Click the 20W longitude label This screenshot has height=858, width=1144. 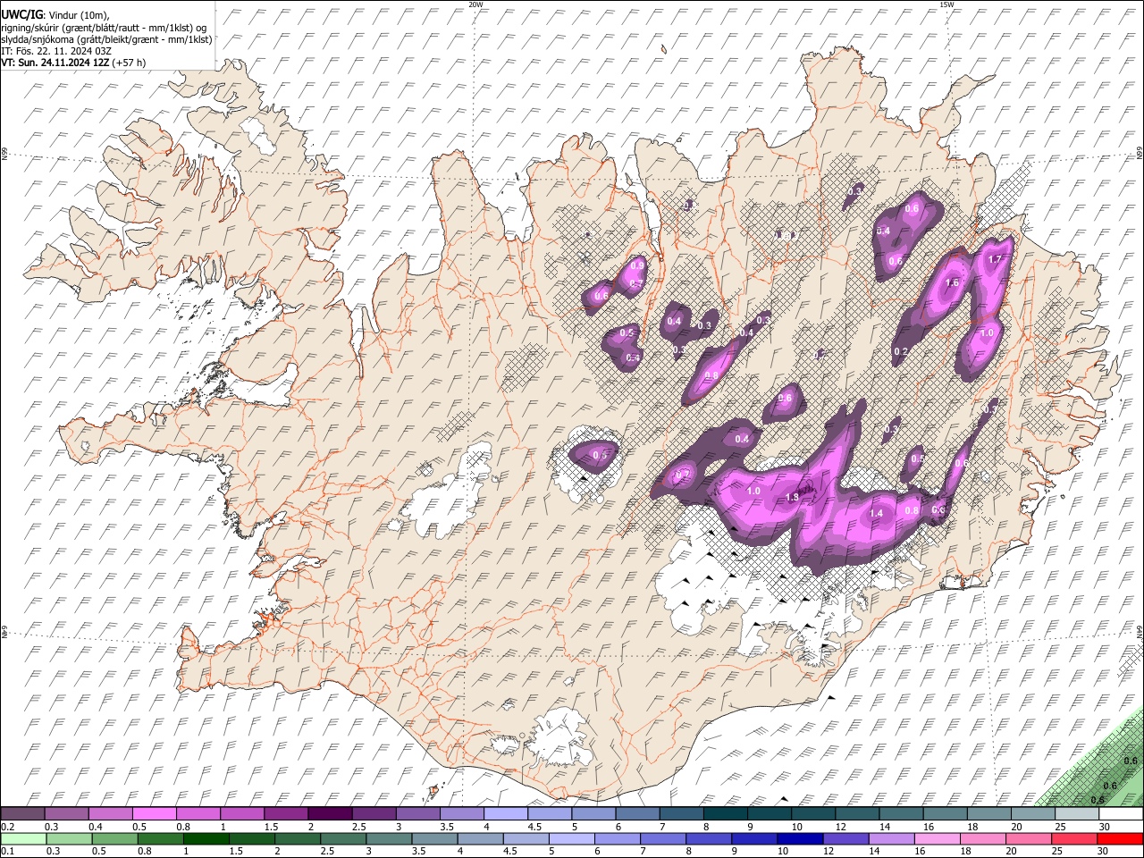(475, 4)
